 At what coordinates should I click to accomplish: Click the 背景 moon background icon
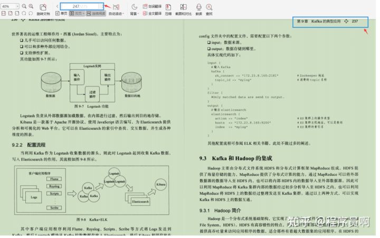(134, 7)
